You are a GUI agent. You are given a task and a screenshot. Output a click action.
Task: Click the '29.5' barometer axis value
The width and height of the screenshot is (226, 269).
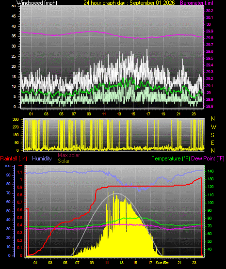pos(210,58)
